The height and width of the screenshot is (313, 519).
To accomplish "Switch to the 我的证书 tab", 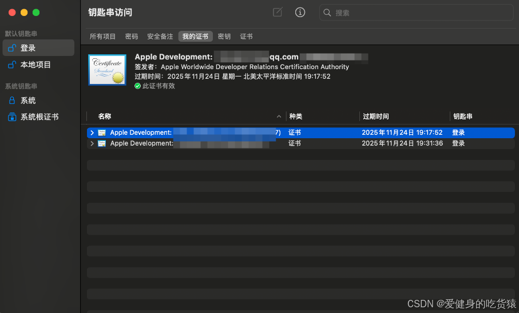I will click(x=195, y=37).
